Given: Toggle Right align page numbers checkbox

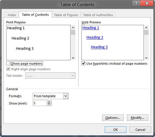Looking at the screenshot, I should [x=8, y=69].
